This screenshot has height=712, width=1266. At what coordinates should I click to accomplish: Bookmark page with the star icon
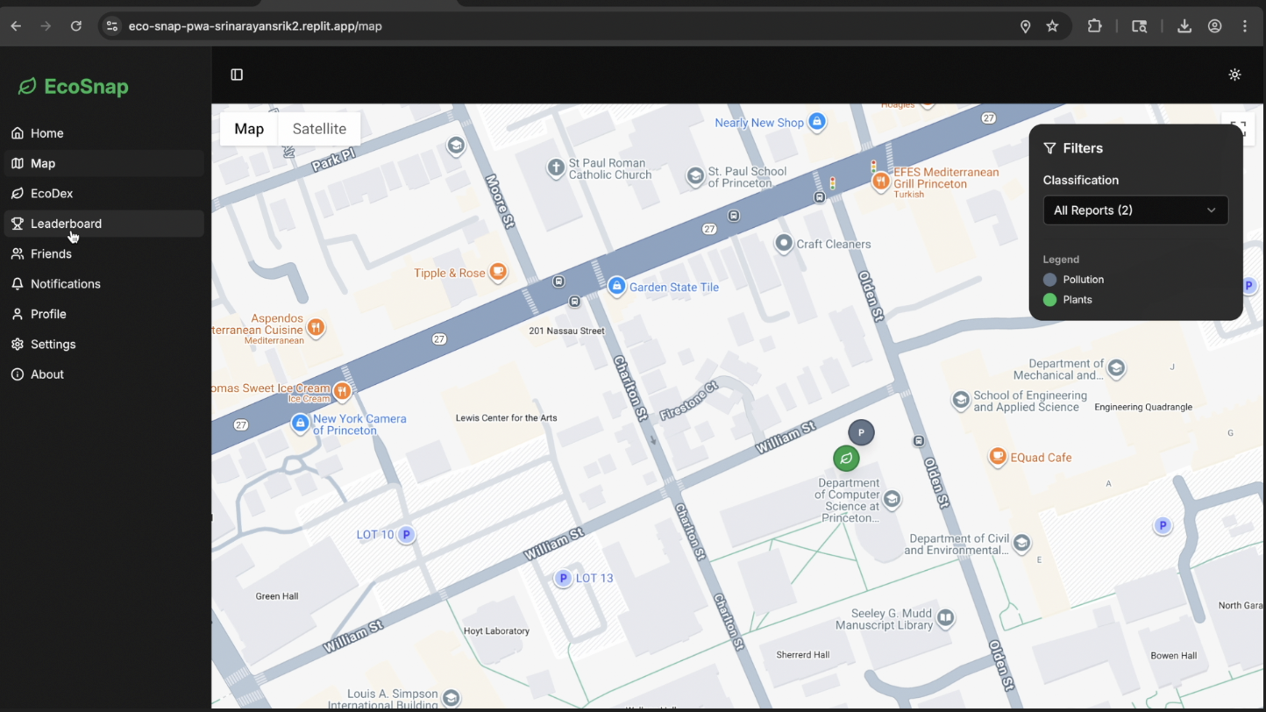pos(1052,26)
